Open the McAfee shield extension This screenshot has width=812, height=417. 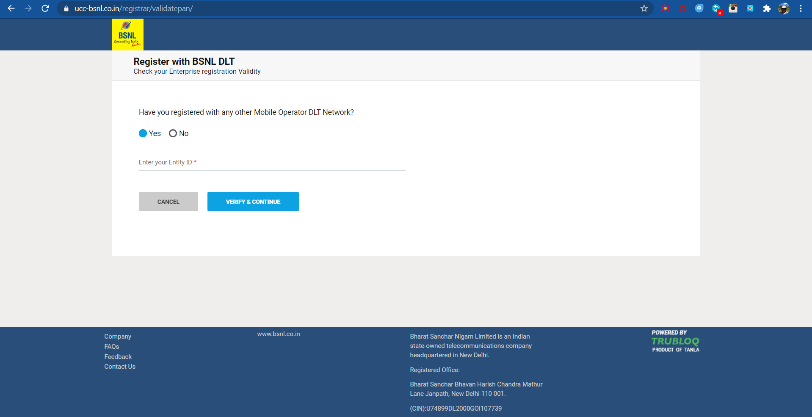[x=682, y=8]
